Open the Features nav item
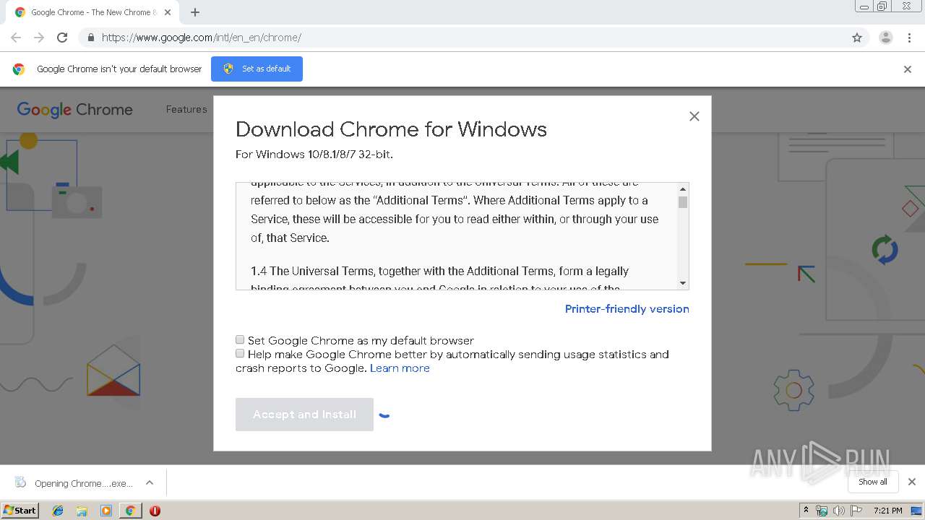Viewport: 925px width, 520px height. click(x=186, y=110)
